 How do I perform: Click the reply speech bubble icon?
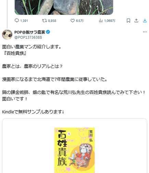click(x=17, y=21)
